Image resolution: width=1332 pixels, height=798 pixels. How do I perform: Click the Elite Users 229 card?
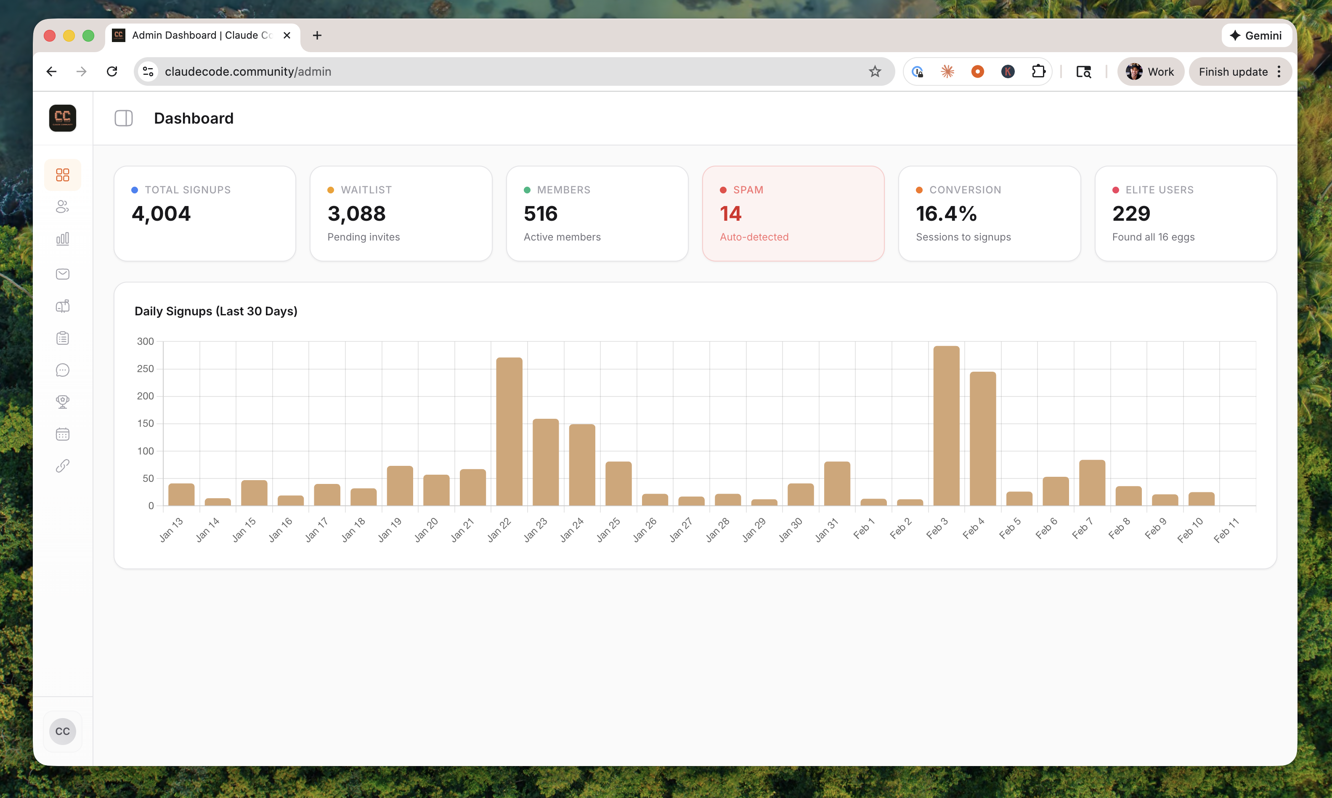[x=1186, y=214]
